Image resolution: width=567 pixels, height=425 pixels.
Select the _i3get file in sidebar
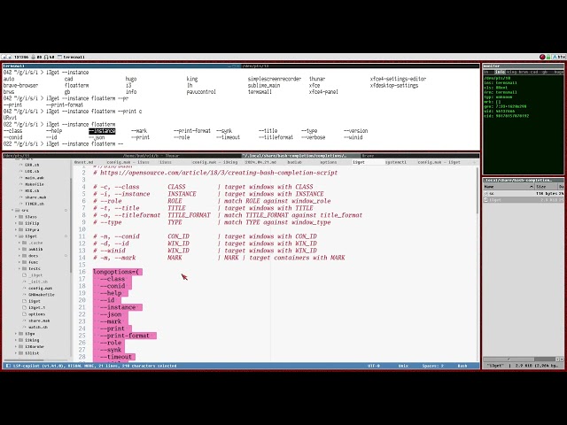click(x=35, y=275)
